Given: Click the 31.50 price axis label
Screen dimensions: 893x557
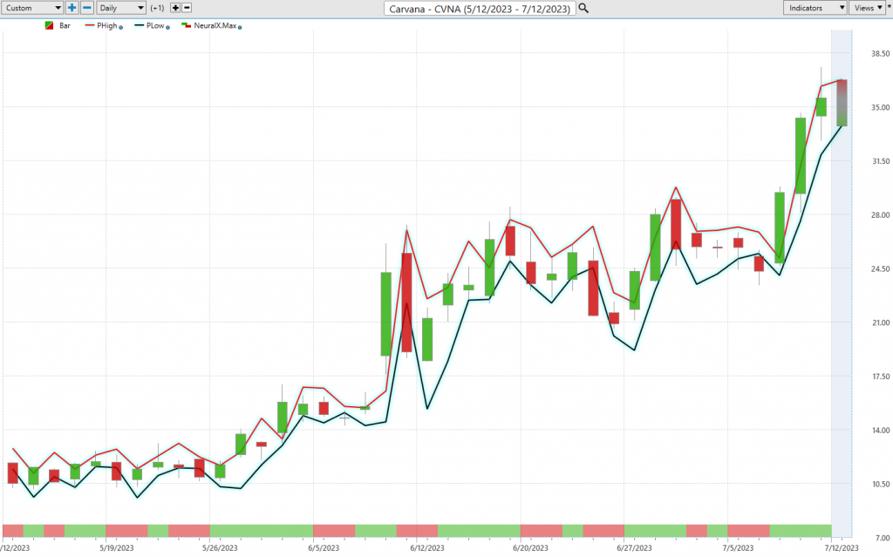Looking at the screenshot, I should (x=880, y=161).
